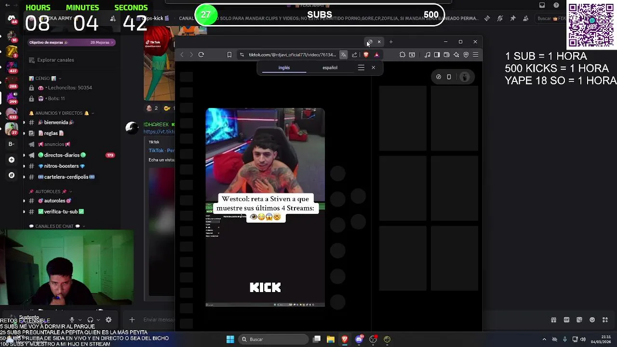
Task: Open the translate icon in the address bar
Action: click(343, 54)
